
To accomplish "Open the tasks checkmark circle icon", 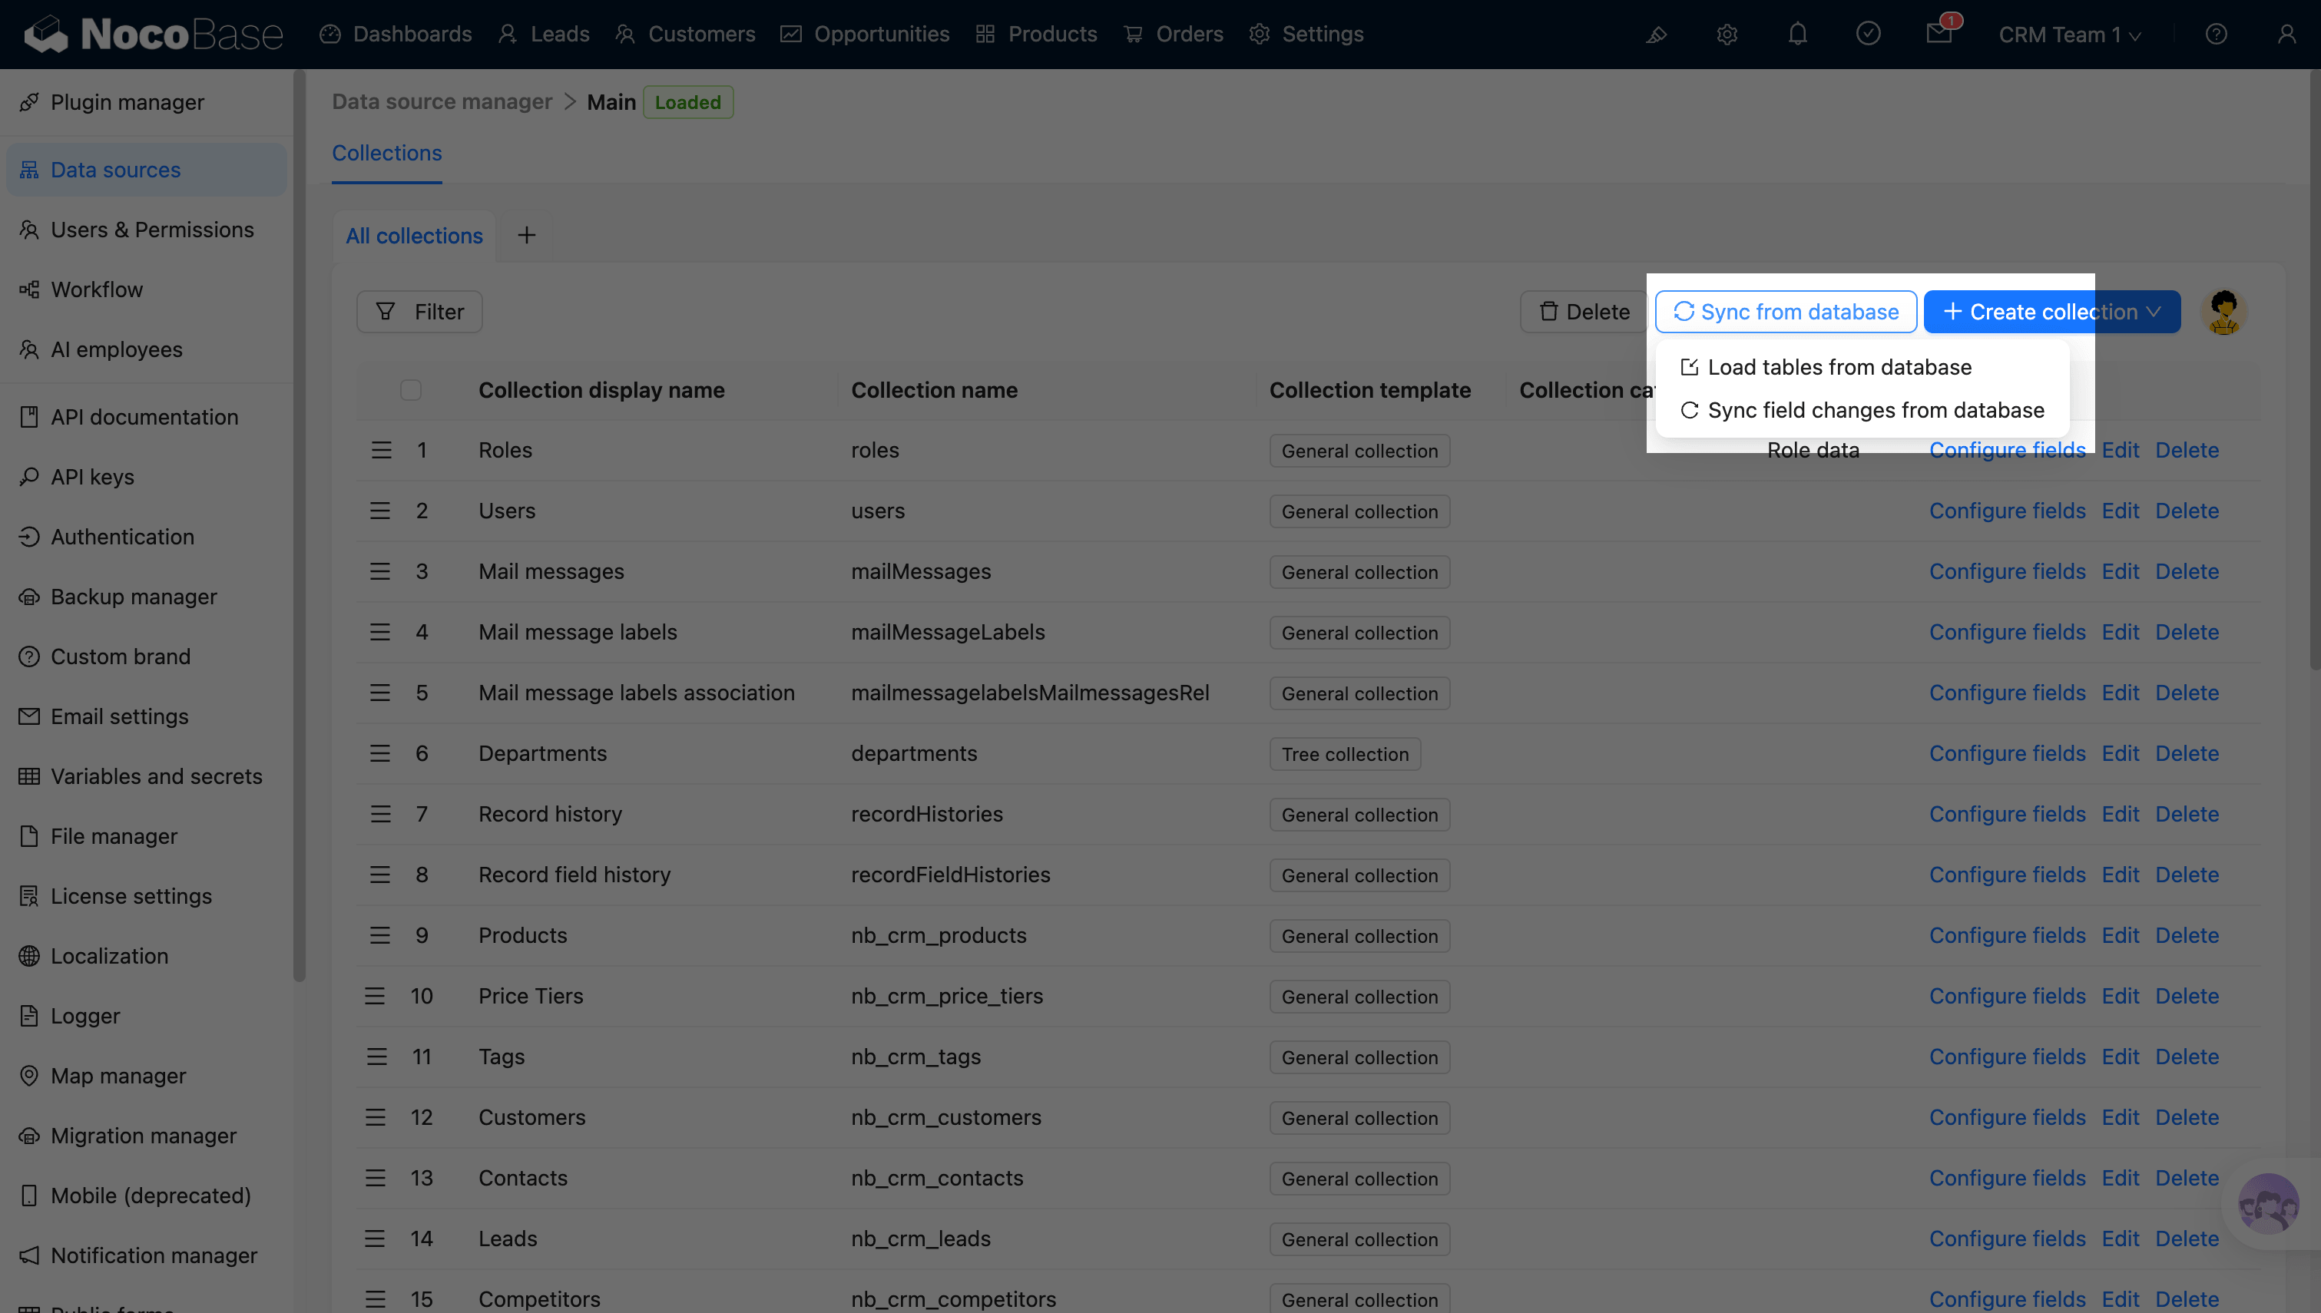I will point(1867,35).
